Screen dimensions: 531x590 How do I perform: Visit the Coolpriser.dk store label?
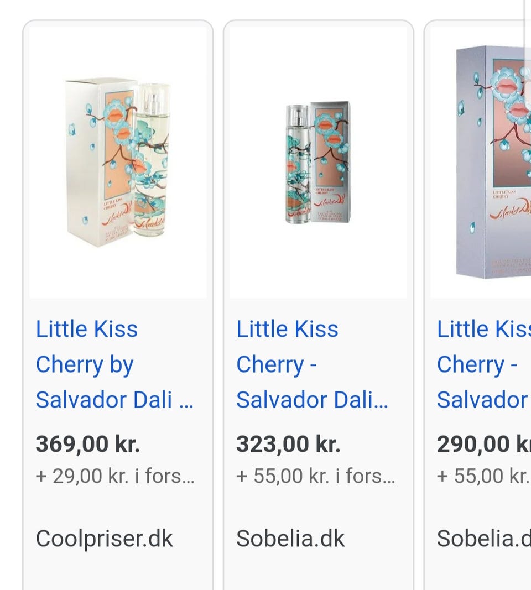pos(104,538)
